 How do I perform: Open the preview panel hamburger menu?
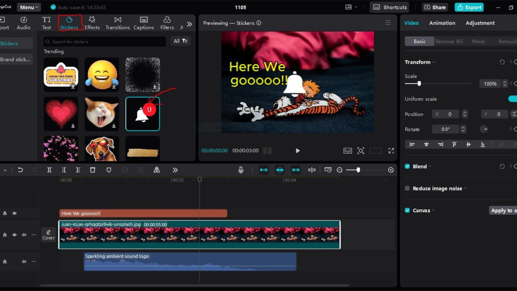tap(388, 23)
